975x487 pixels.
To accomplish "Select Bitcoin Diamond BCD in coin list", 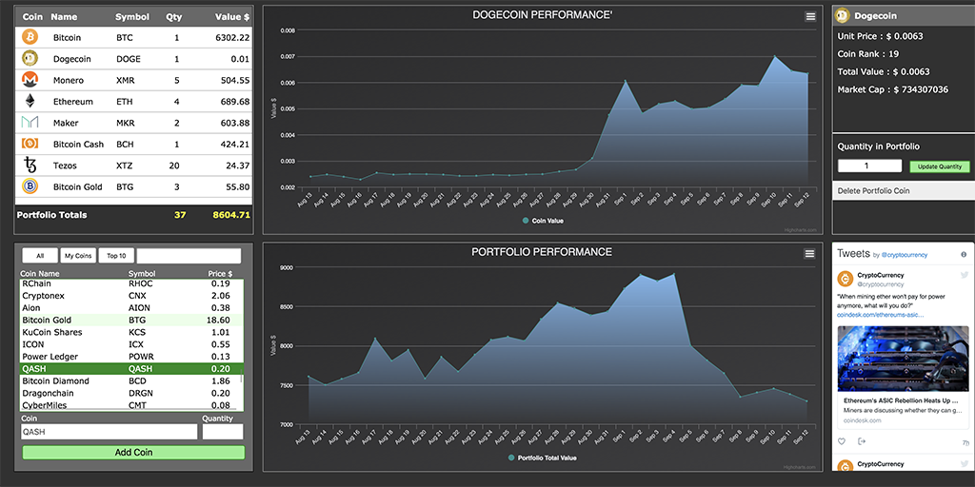I will pyautogui.click(x=129, y=380).
